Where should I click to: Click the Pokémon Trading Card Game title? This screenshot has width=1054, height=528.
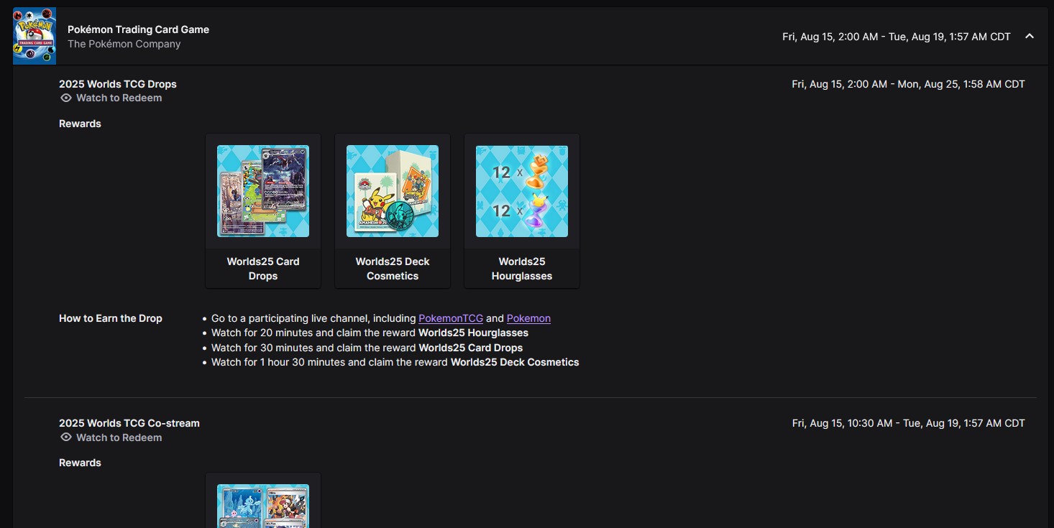pyautogui.click(x=138, y=29)
